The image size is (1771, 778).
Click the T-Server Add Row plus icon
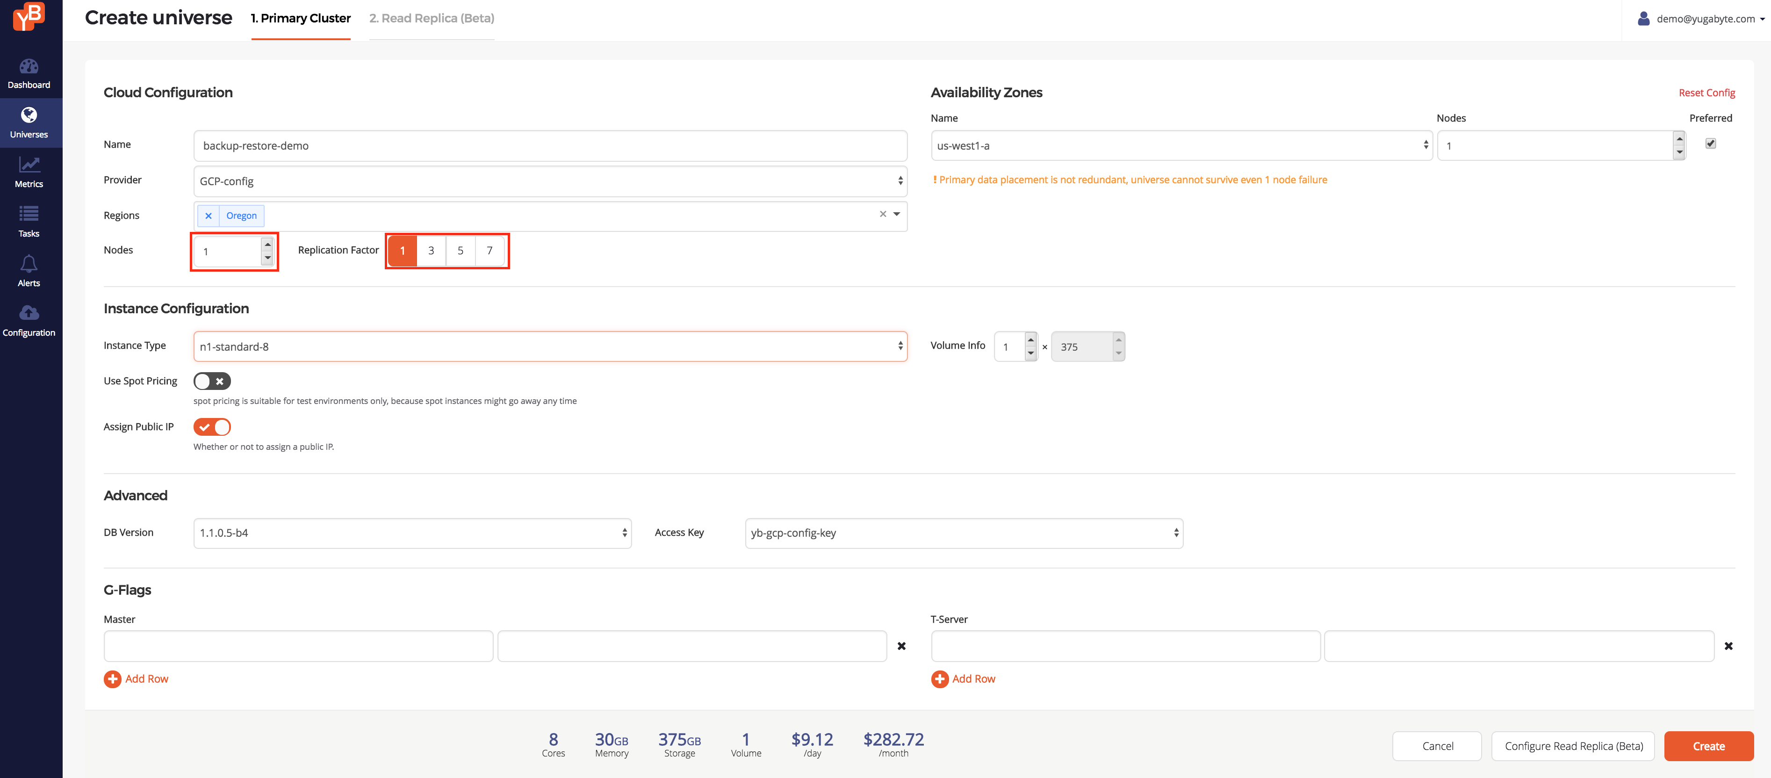coord(939,679)
